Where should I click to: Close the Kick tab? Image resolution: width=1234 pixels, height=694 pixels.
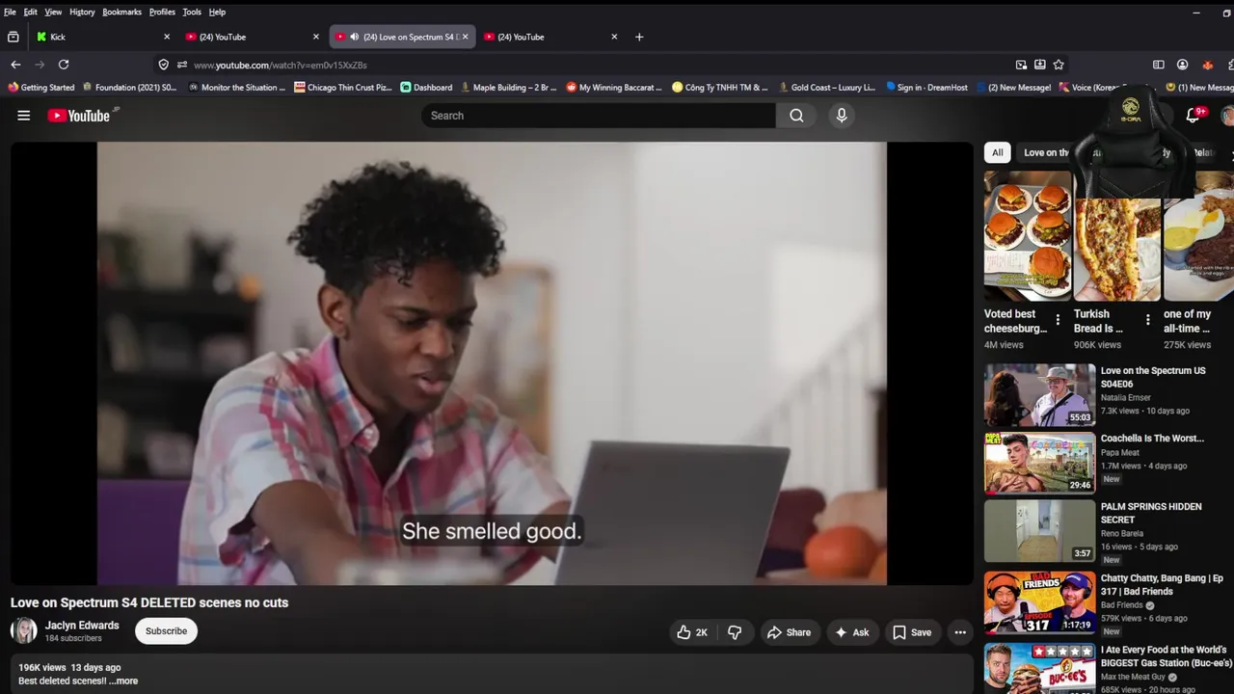(167, 37)
